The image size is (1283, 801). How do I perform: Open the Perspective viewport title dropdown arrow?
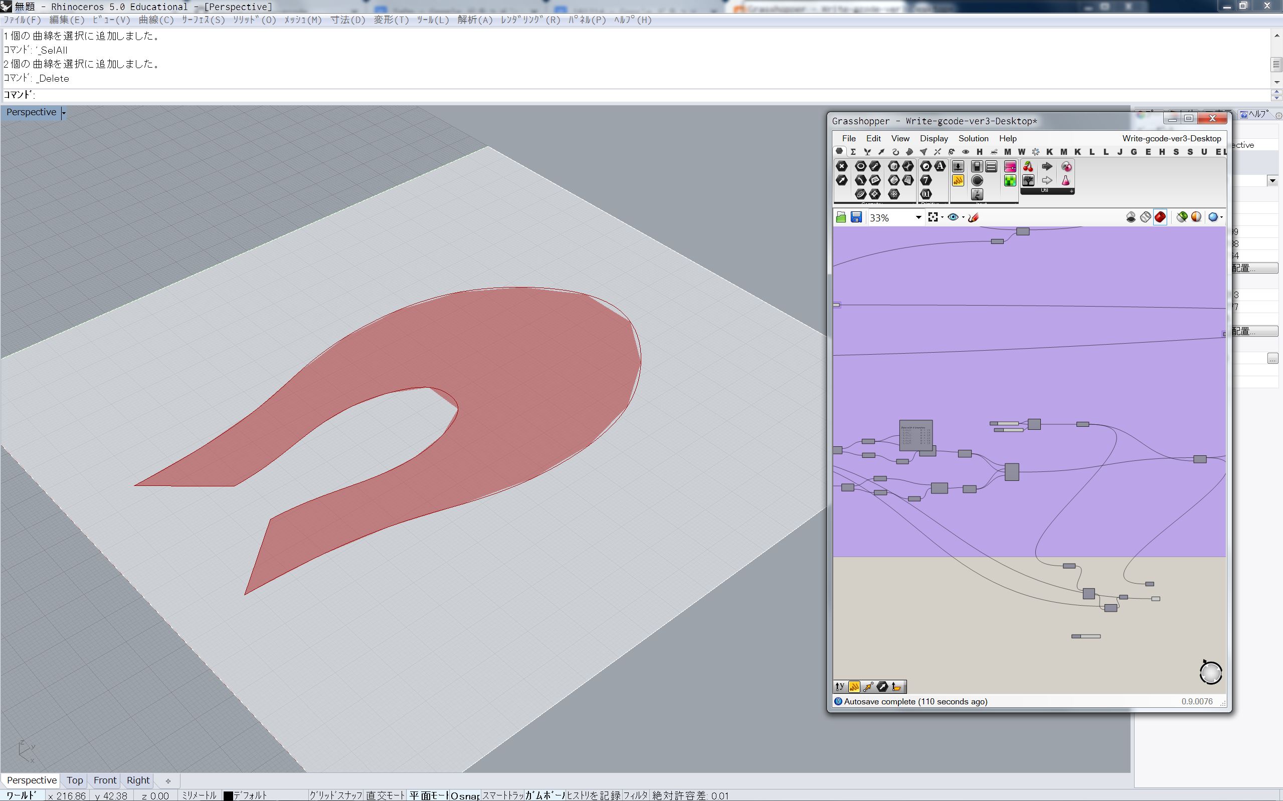tap(63, 113)
